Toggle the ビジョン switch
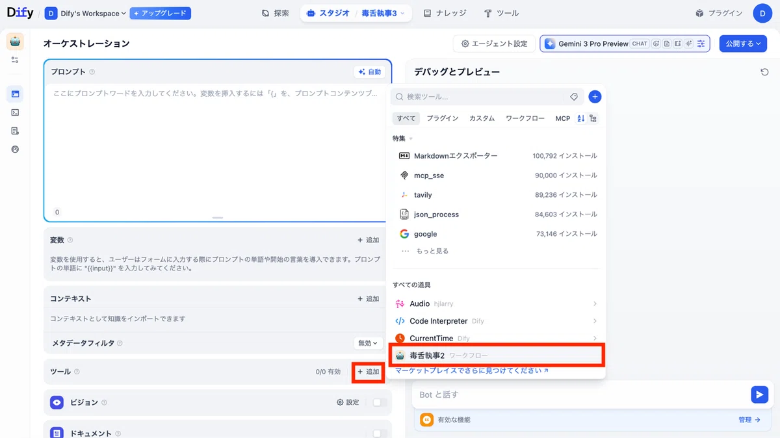The width and height of the screenshot is (780, 438). click(380, 402)
